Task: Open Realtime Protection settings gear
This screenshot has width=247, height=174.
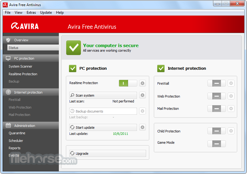Action: (x=142, y=83)
